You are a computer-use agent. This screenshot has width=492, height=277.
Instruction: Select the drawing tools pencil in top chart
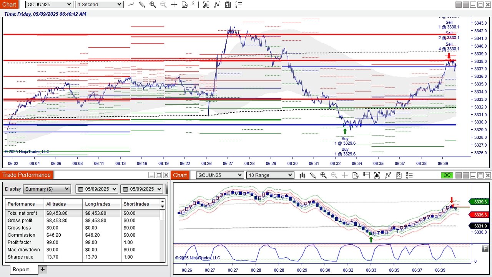(142, 5)
